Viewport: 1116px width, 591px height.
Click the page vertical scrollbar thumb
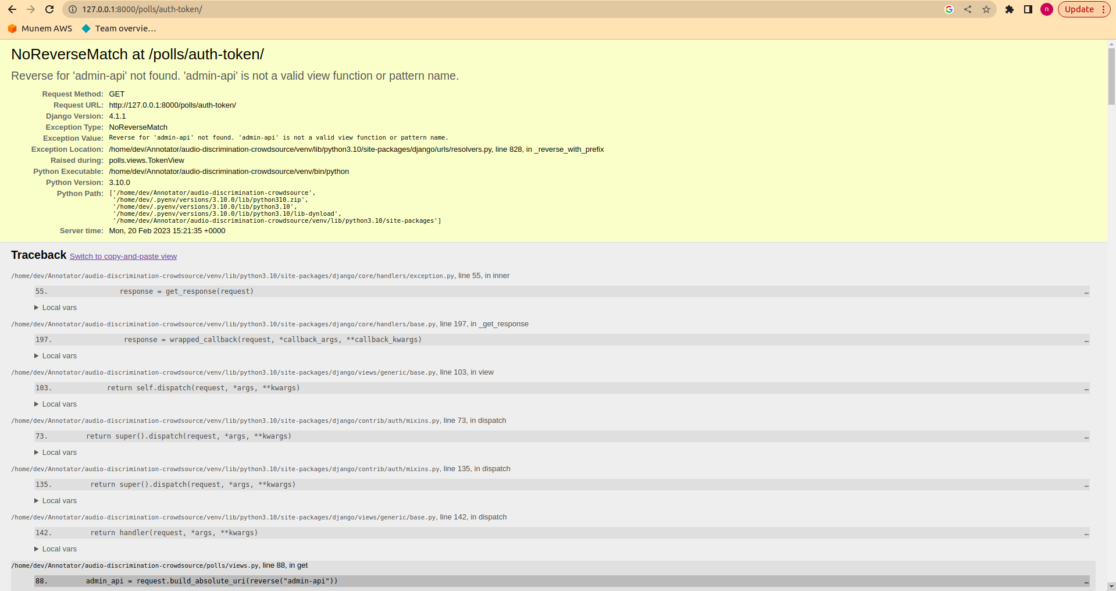point(1111,76)
